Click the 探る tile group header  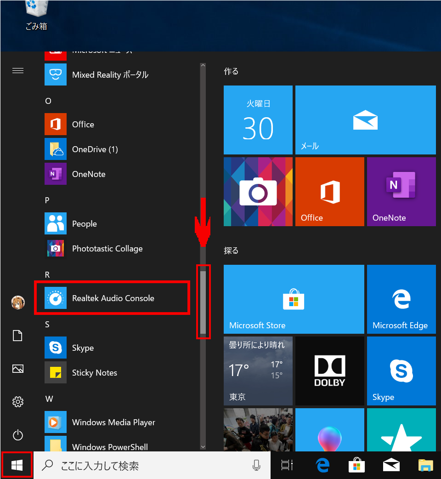231,251
